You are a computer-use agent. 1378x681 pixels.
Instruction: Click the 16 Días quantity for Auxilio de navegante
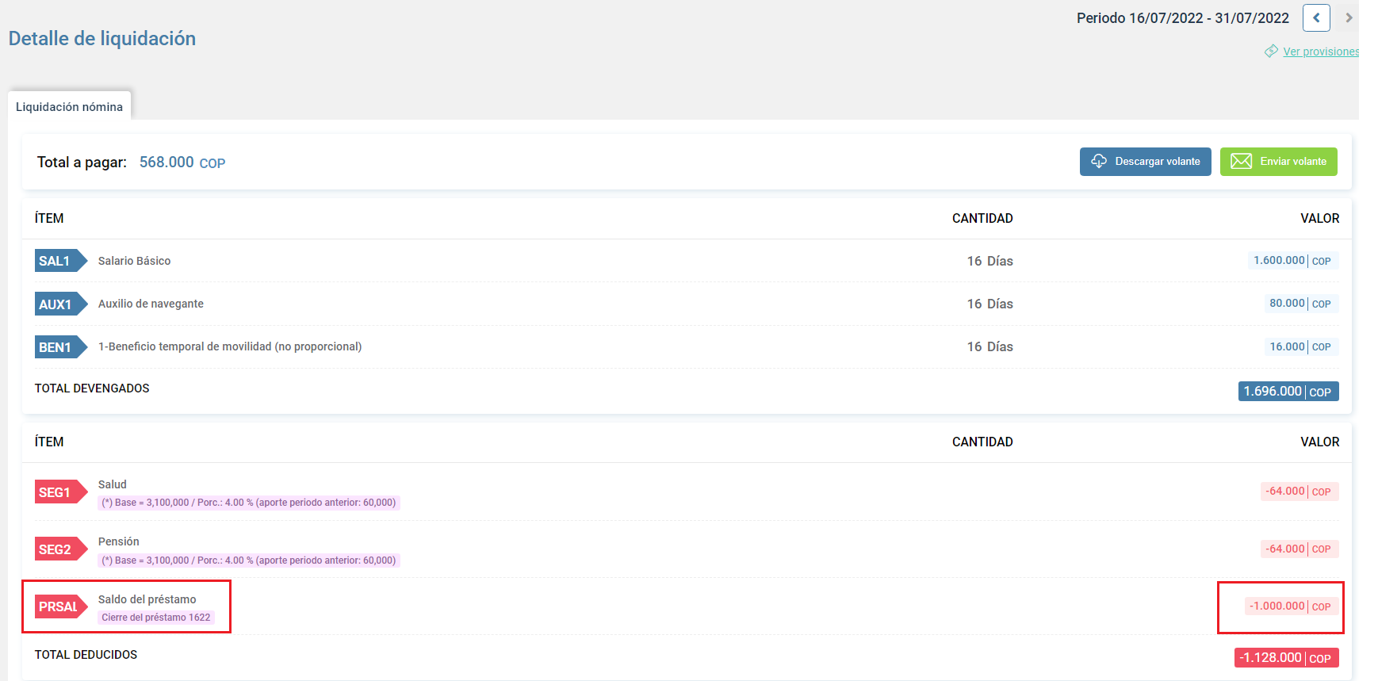tap(989, 304)
